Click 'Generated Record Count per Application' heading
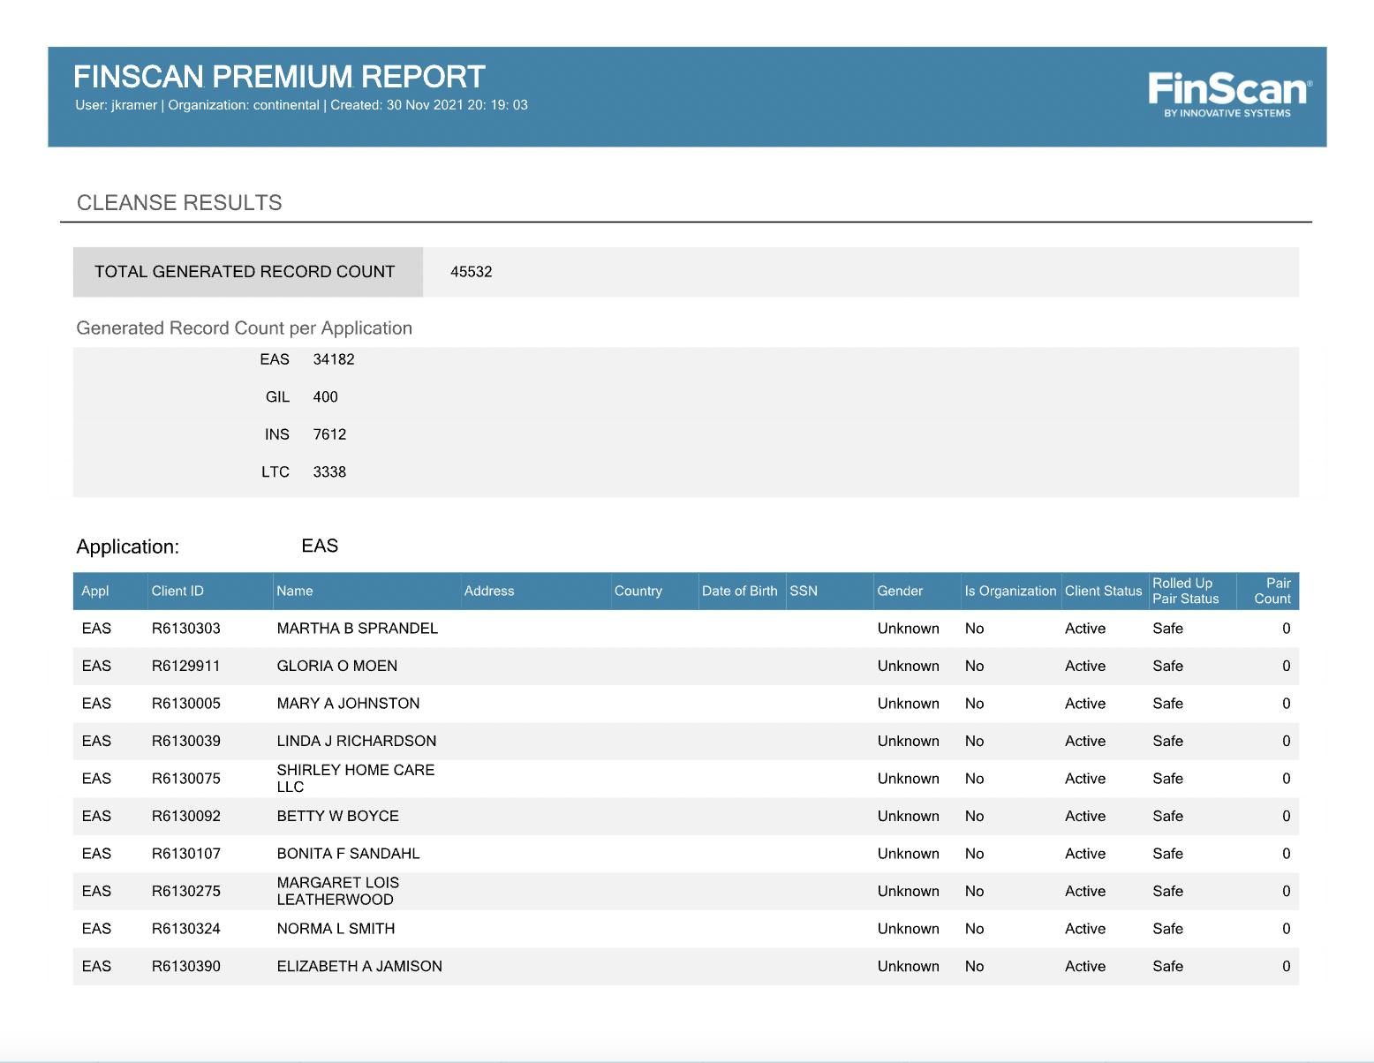Screen dimensions: 1374x1063 [245, 328]
